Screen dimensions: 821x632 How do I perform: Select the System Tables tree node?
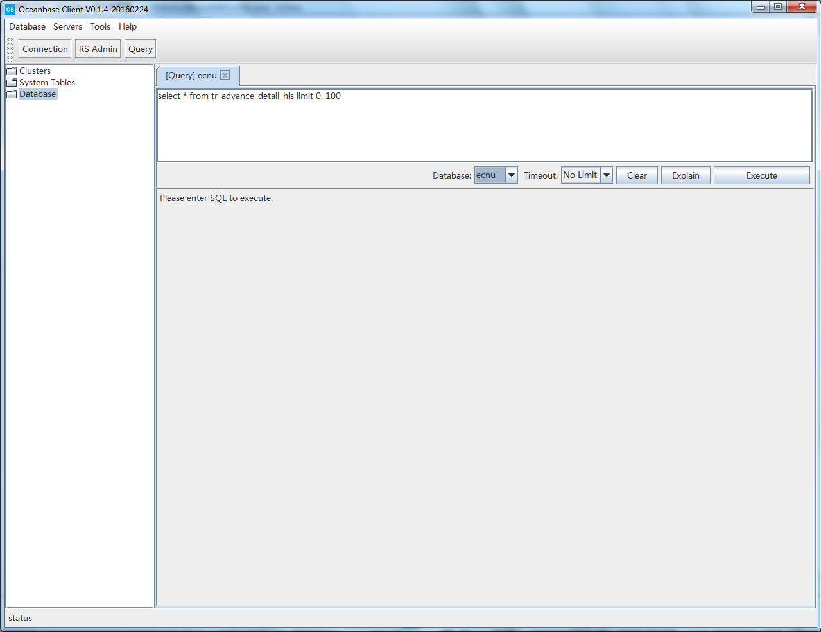pyautogui.click(x=47, y=82)
